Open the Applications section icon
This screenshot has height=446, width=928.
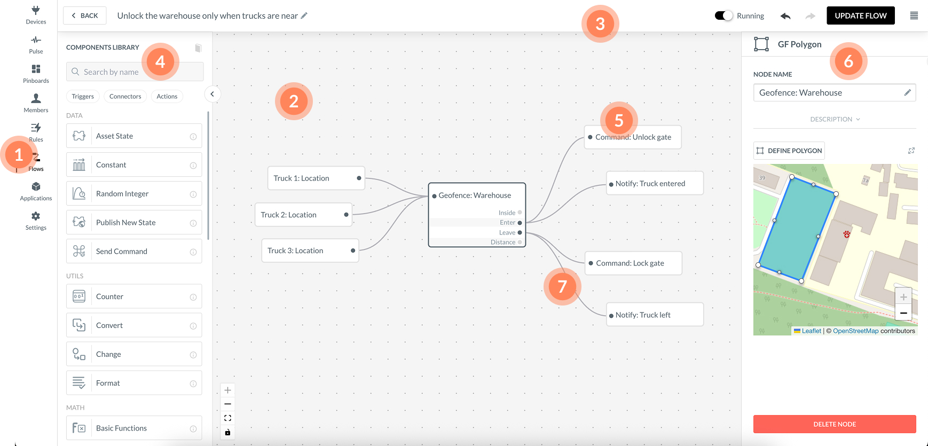[36, 191]
